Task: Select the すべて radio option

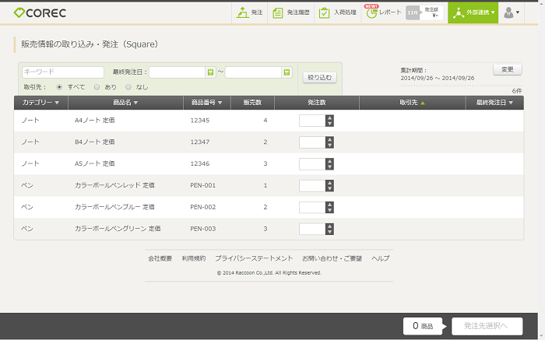Action: (60, 87)
